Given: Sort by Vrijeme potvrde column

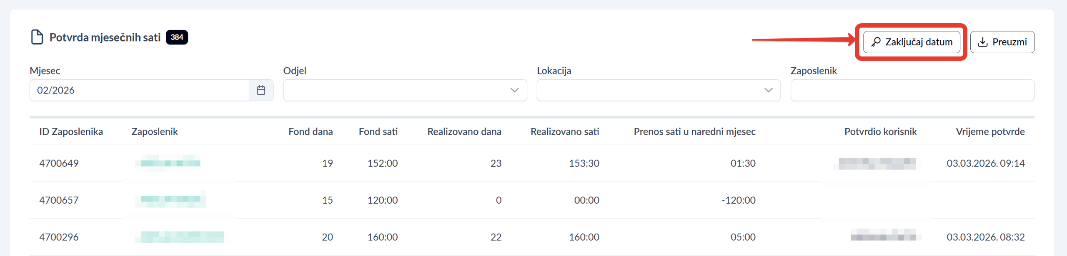Looking at the screenshot, I should [990, 132].
